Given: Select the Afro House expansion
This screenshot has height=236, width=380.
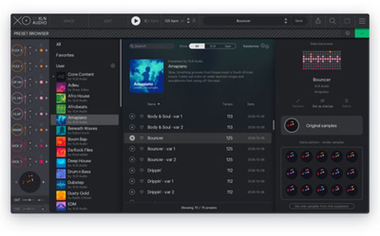Looking at the screenshot, I should pyautogui.click(x=84, y=98).
